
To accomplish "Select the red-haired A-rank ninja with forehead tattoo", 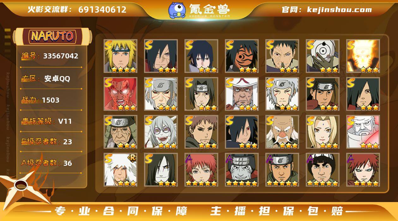I will point(363,170).
